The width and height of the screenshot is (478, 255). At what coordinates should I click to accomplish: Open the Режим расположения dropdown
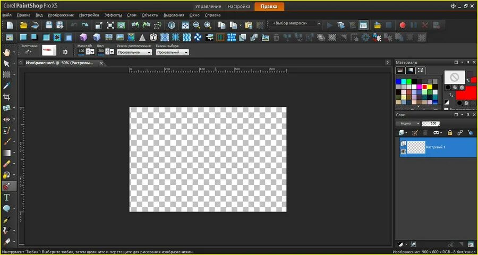point(134,53)
